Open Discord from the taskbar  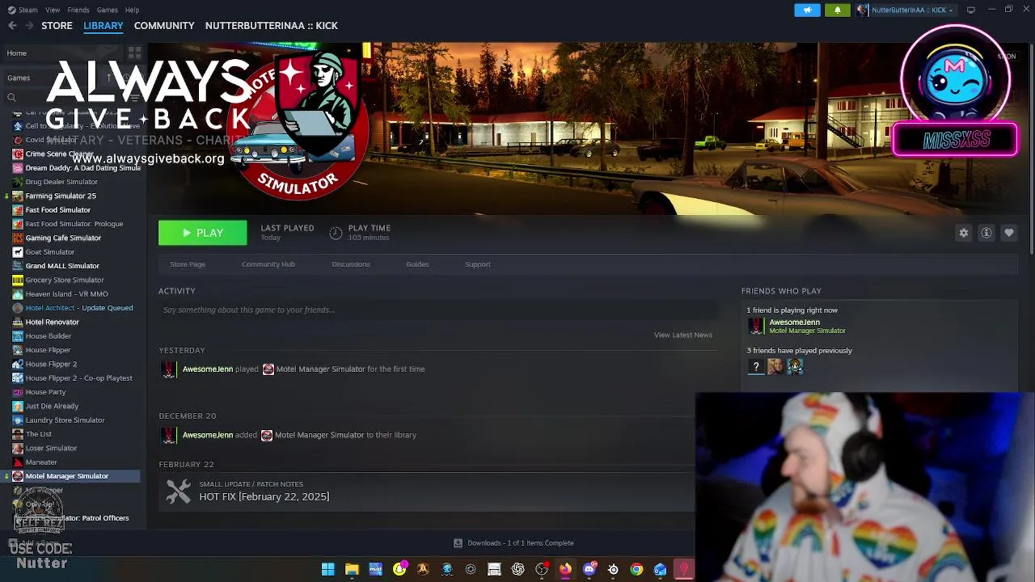coord(589,569)
